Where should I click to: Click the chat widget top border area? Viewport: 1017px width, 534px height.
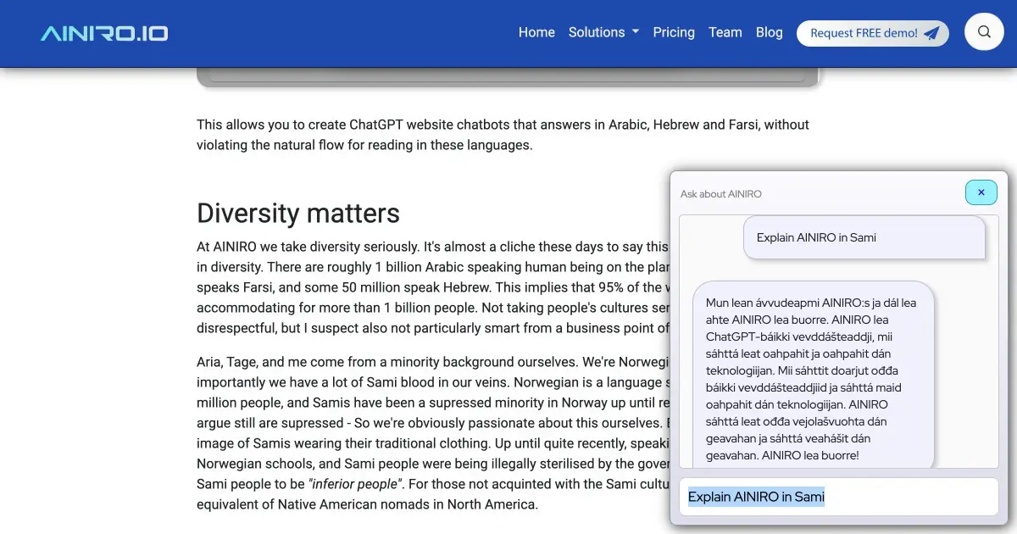coord(839,173)
